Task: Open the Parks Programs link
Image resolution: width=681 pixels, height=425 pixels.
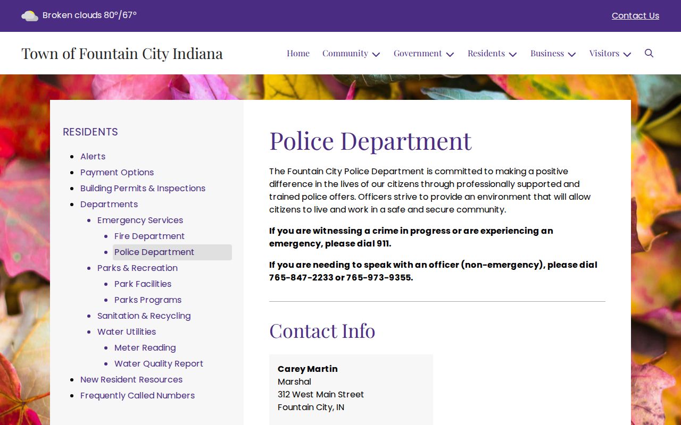Action: [x=148, y=300]
